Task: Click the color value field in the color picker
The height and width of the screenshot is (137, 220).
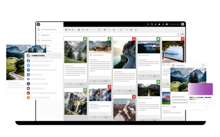Action: pyautogui.click(x=200, y=102)
